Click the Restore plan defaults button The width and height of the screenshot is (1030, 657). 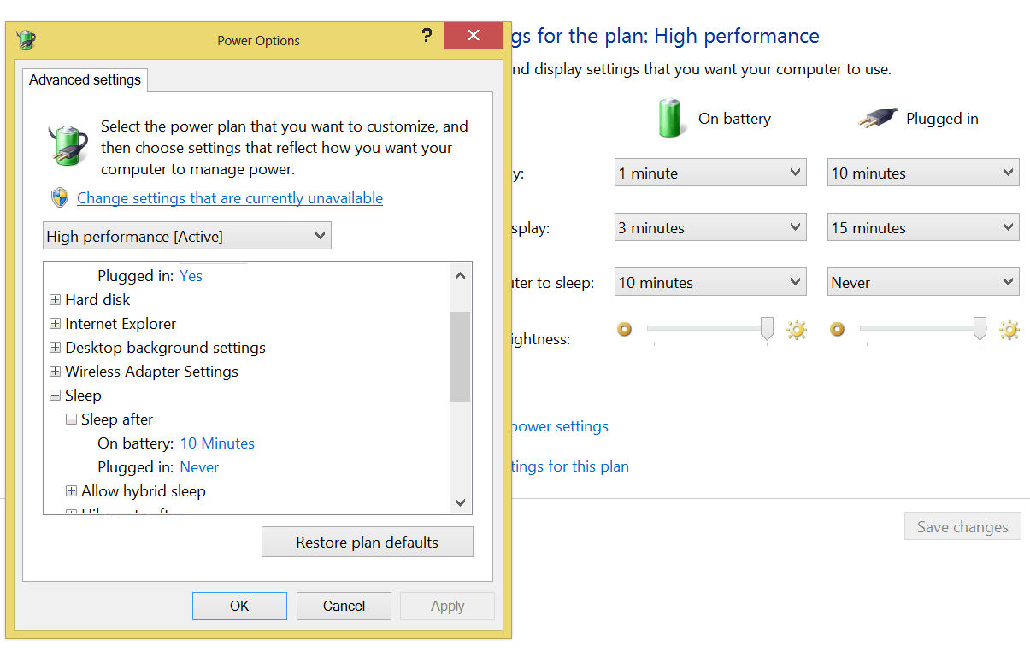367,542
